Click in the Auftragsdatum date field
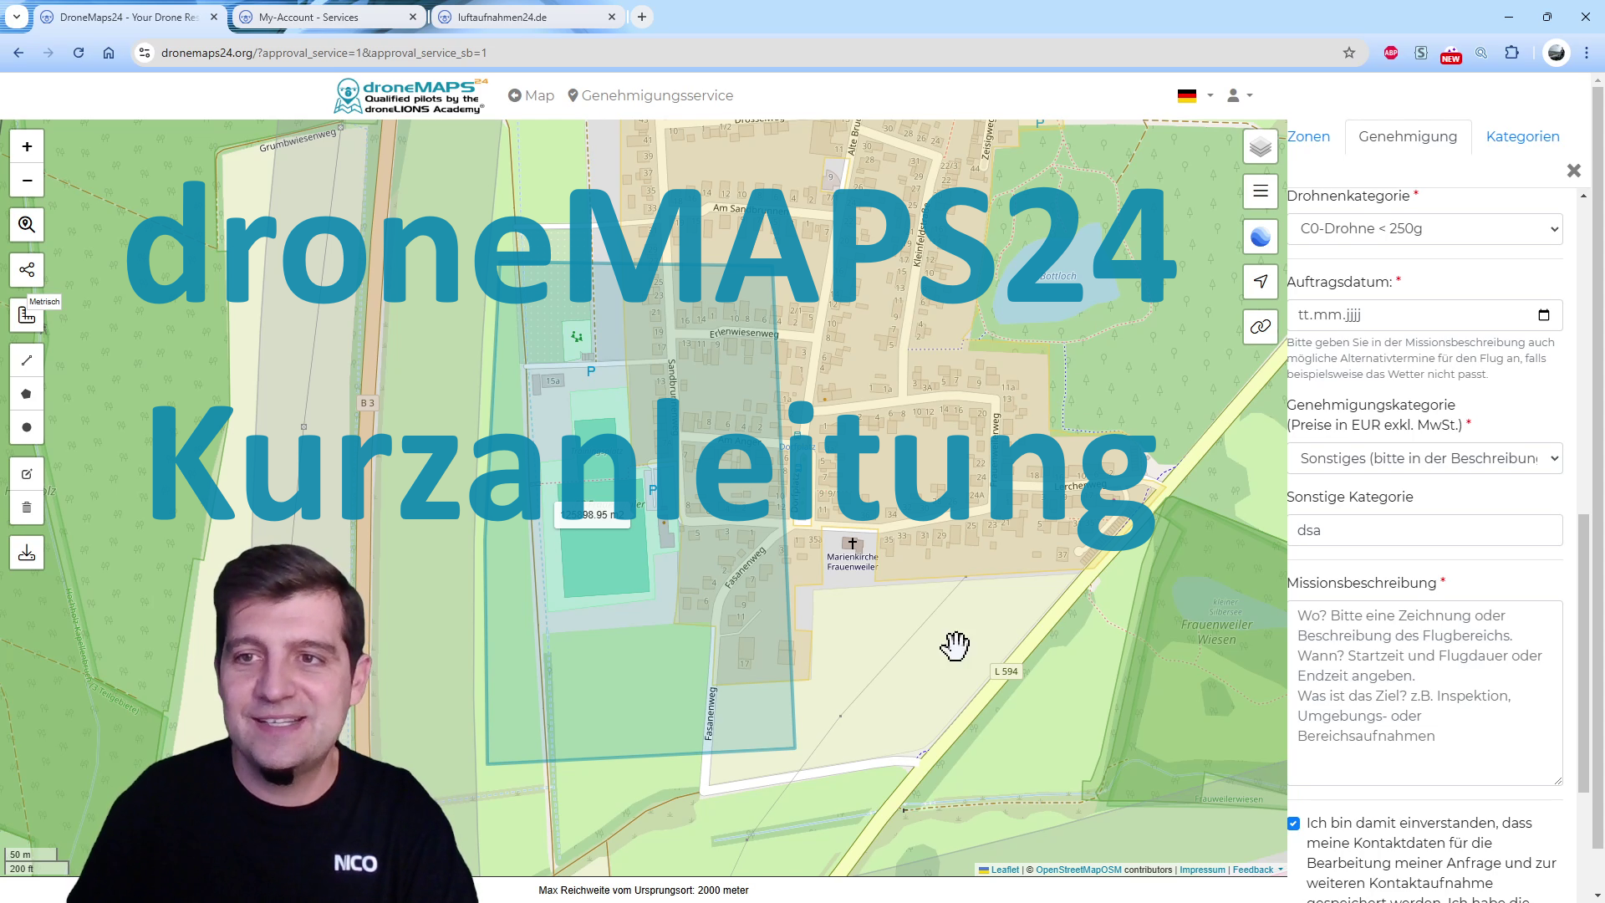This screenshot has height=903, width=1605. 1425,315
